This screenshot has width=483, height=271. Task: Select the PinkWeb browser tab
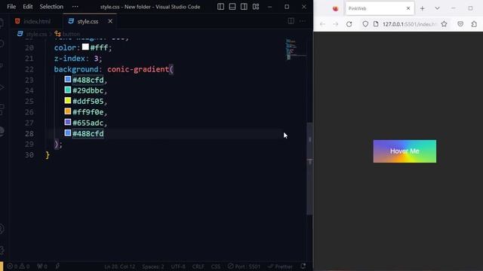click(x=380, y=8)
